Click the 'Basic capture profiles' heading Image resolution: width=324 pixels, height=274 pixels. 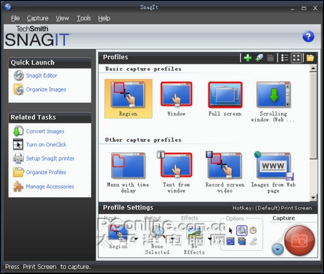coord(143,69)
